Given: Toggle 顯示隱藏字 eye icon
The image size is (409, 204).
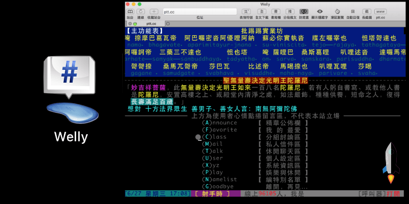Looking at the screenshot, I should pos(320,11).
